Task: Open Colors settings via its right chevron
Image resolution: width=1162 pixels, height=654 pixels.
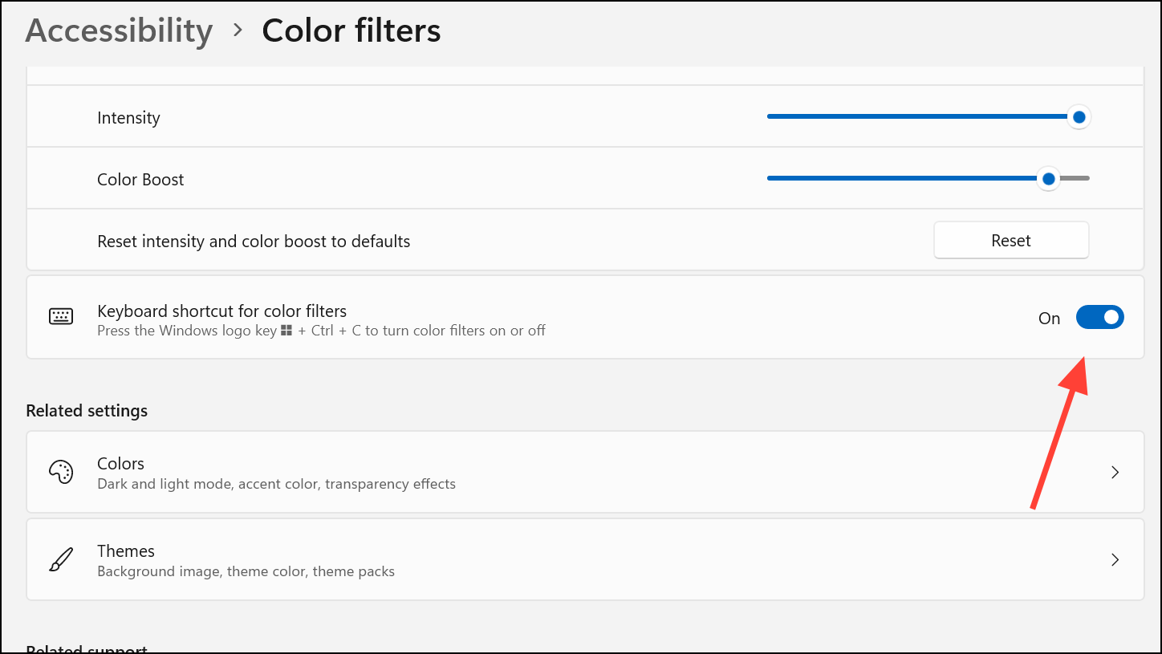Action: tap(1115, 473)
